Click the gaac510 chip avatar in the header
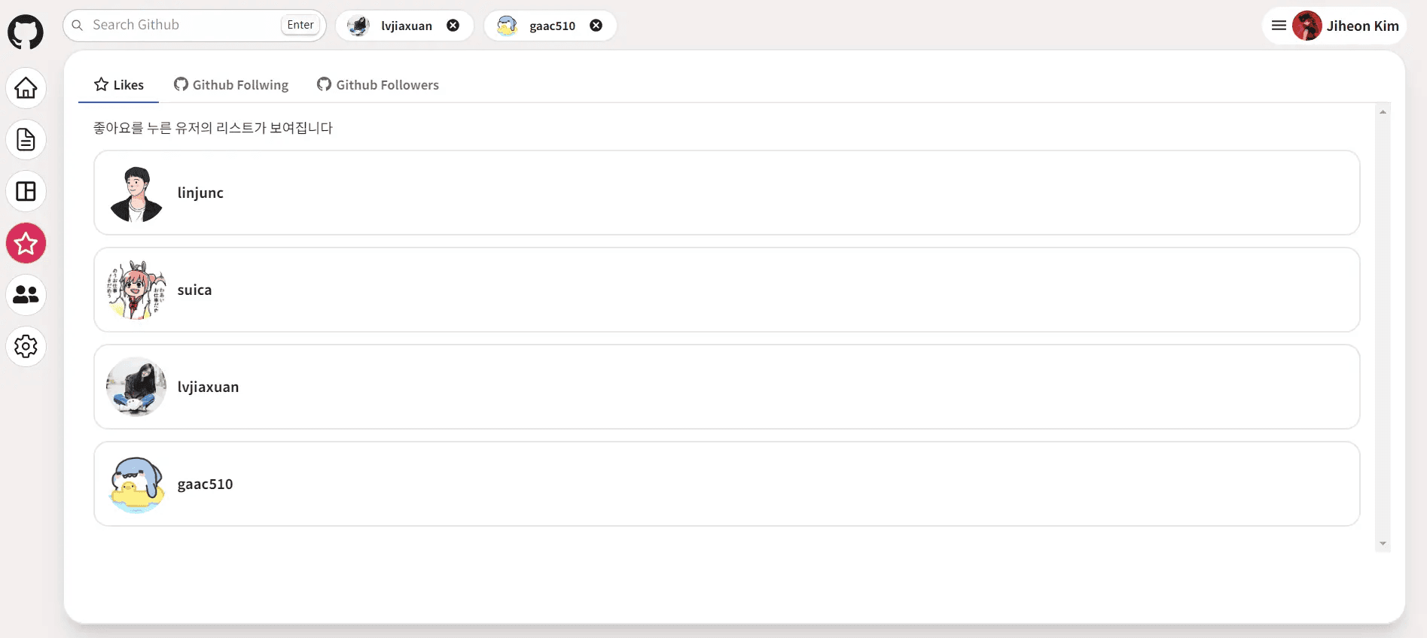This screenshot has height=638, width=1427. tap(507, 26)
